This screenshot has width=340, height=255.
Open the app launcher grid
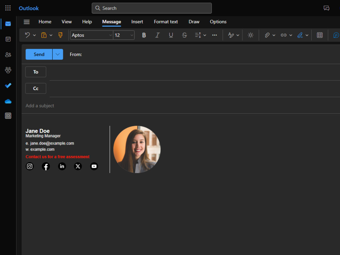tap(8, 8)
